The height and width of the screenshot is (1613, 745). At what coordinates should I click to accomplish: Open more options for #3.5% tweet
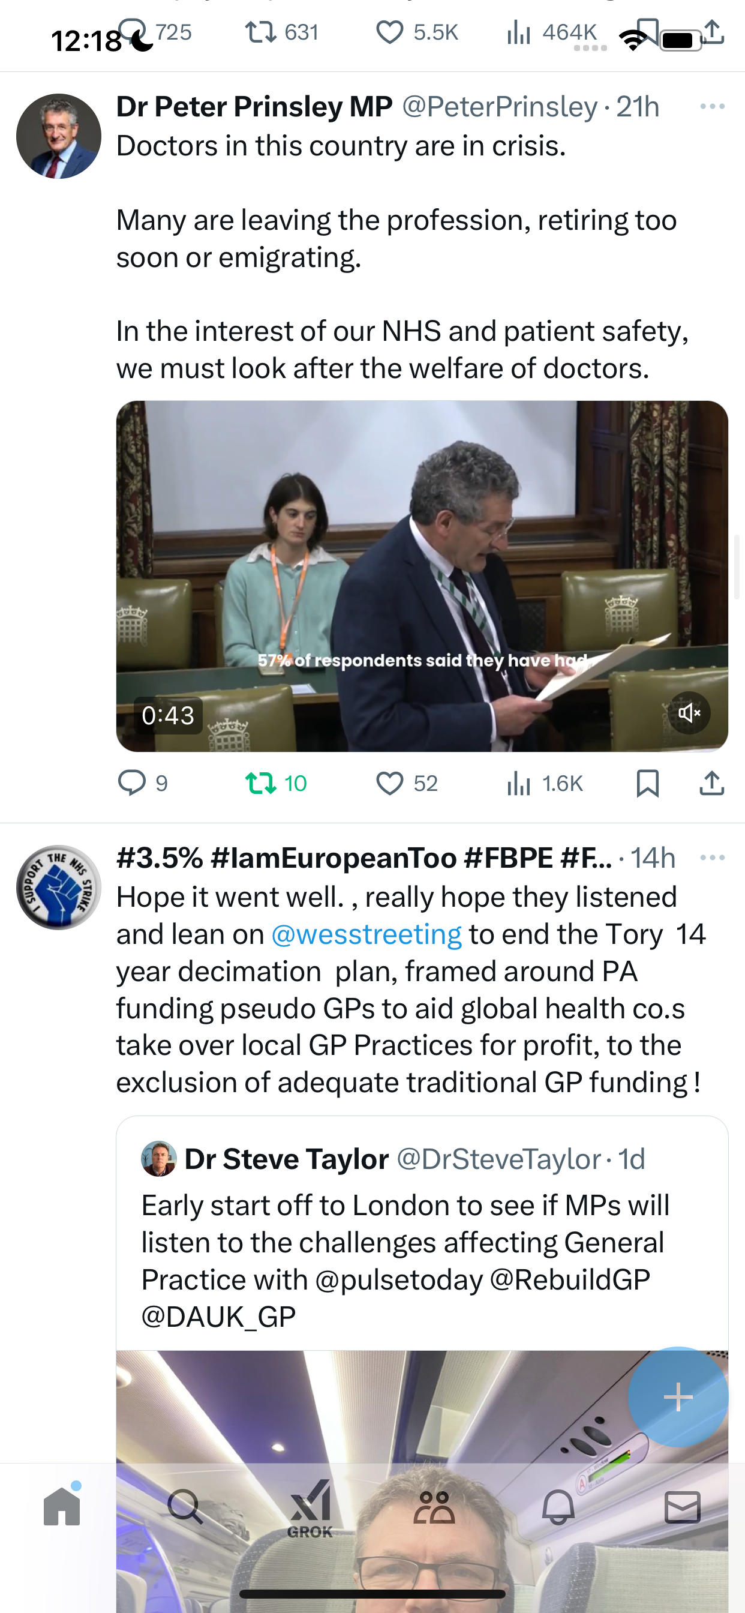click(713, 858)
